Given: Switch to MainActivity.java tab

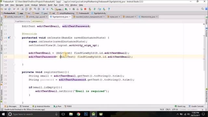Looking at the screenshot, I should [148, 17].
